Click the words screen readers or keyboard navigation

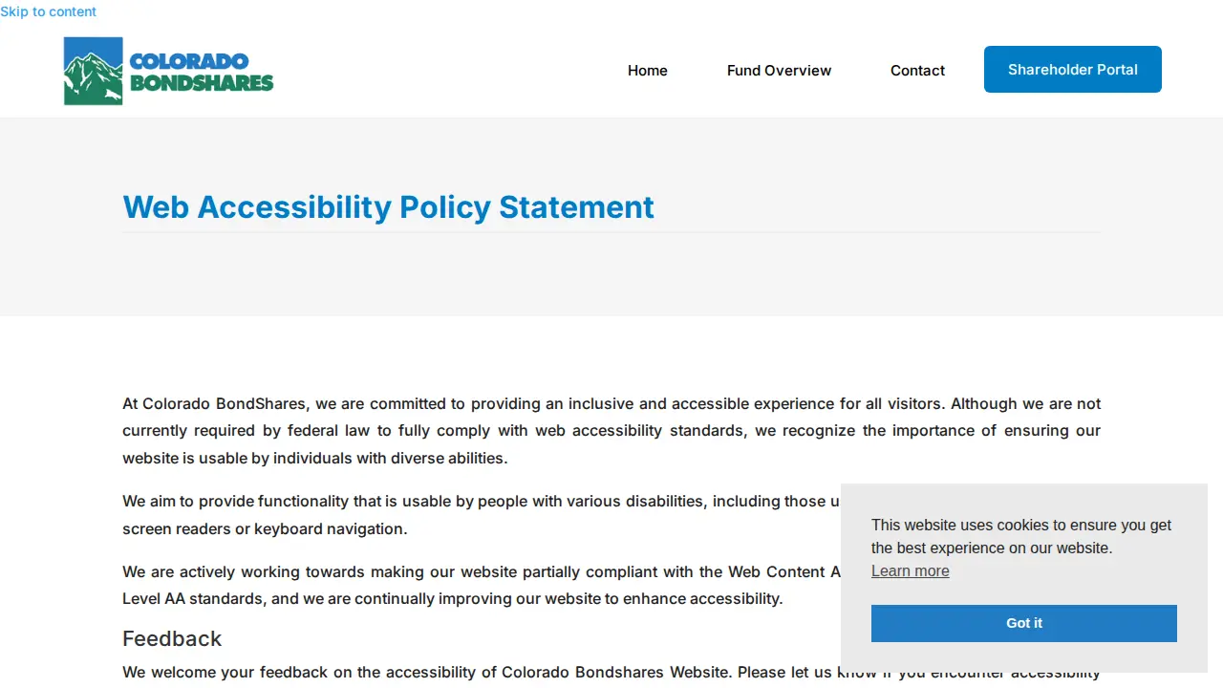coord(265,528)
